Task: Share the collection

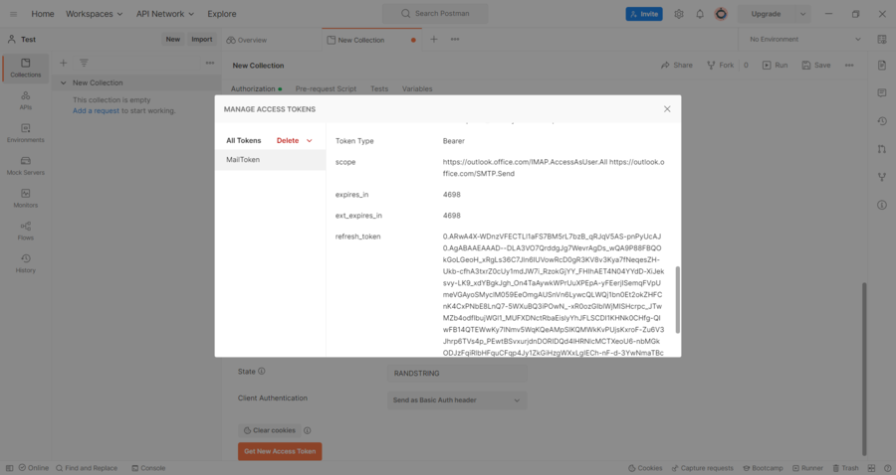Action: [x=677, y=65]
